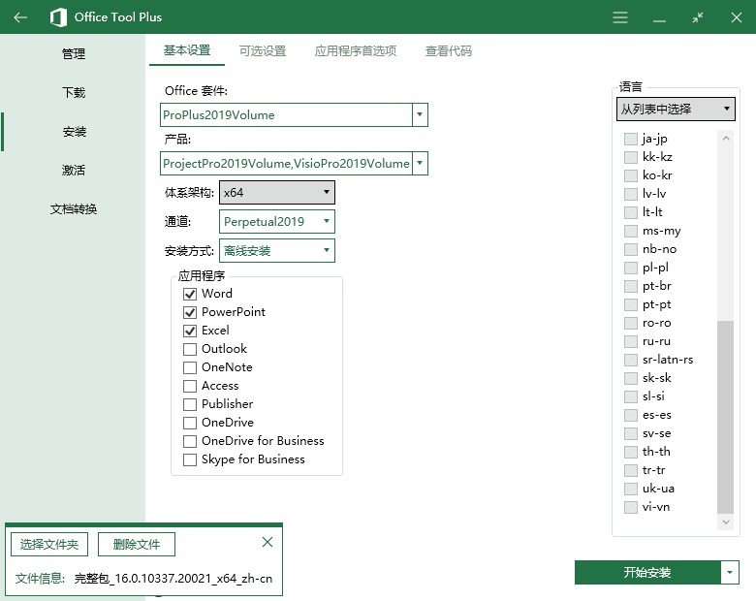Screen dimensions: 756x601
Task: Check the ru-ru language checkbox
Action: pyautogui.click(x=631, y=341)
